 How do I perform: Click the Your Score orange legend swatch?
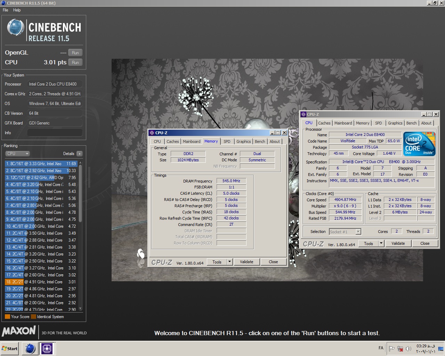coord(7,317)
